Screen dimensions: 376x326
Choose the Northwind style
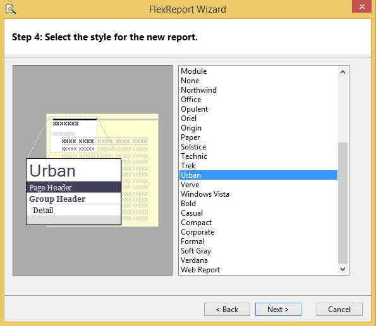pyautogui.click(x=258, y=90)
